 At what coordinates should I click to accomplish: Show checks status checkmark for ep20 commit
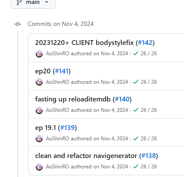(136, 82)
